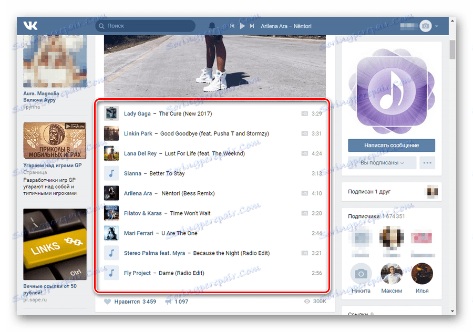Click the HQ badge on Stereo Palma track

pyautogui.click(x=305, y=253)
